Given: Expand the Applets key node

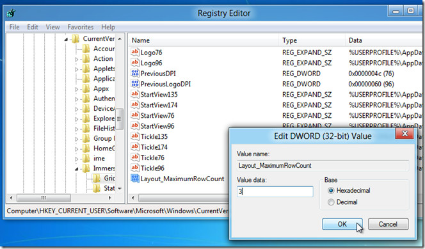Looking at the screenshot, I should 76,69.
